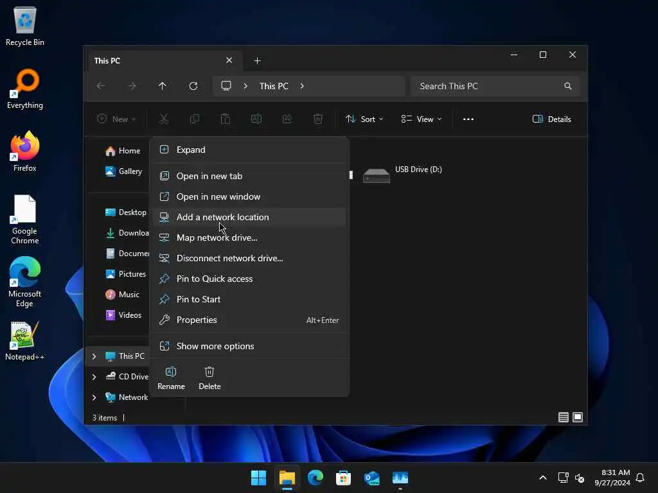Click the Rename toolbar icon

(x=256, y=119)
